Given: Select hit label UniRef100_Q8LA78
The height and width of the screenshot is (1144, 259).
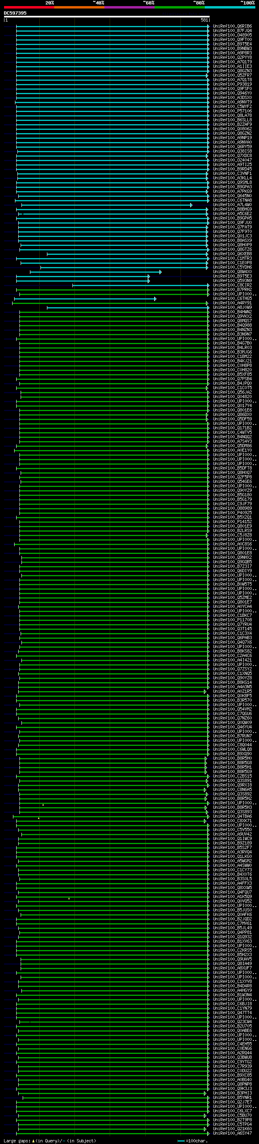Looking at the screenshot, I should coord(232,116).
